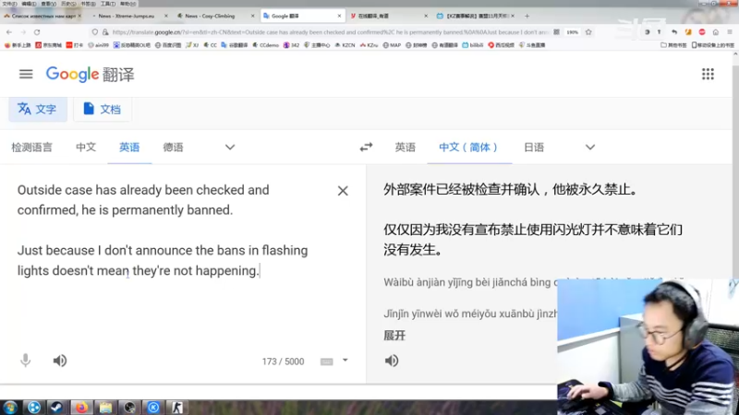The image size is (739, 415).
Task: Open the browser home icon
Action: coord(715,32)
